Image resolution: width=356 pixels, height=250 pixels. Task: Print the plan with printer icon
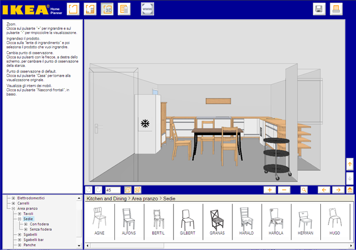(336, 9)
